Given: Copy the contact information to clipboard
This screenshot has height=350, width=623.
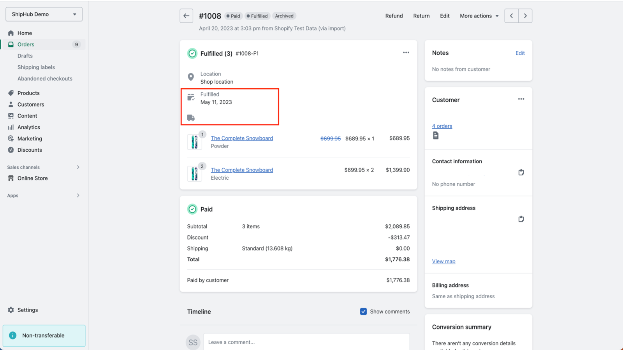Looking at the screenshot, I should (x=521, y=172).
